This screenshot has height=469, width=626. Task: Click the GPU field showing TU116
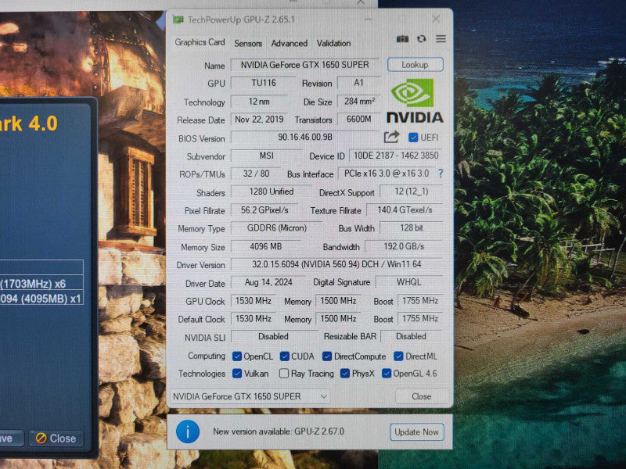coord(264,83)
